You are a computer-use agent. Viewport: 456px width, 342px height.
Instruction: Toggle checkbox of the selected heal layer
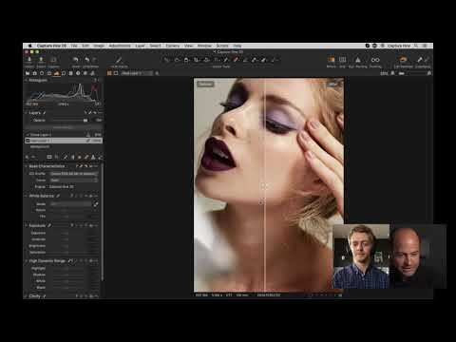tap(28, 141)
